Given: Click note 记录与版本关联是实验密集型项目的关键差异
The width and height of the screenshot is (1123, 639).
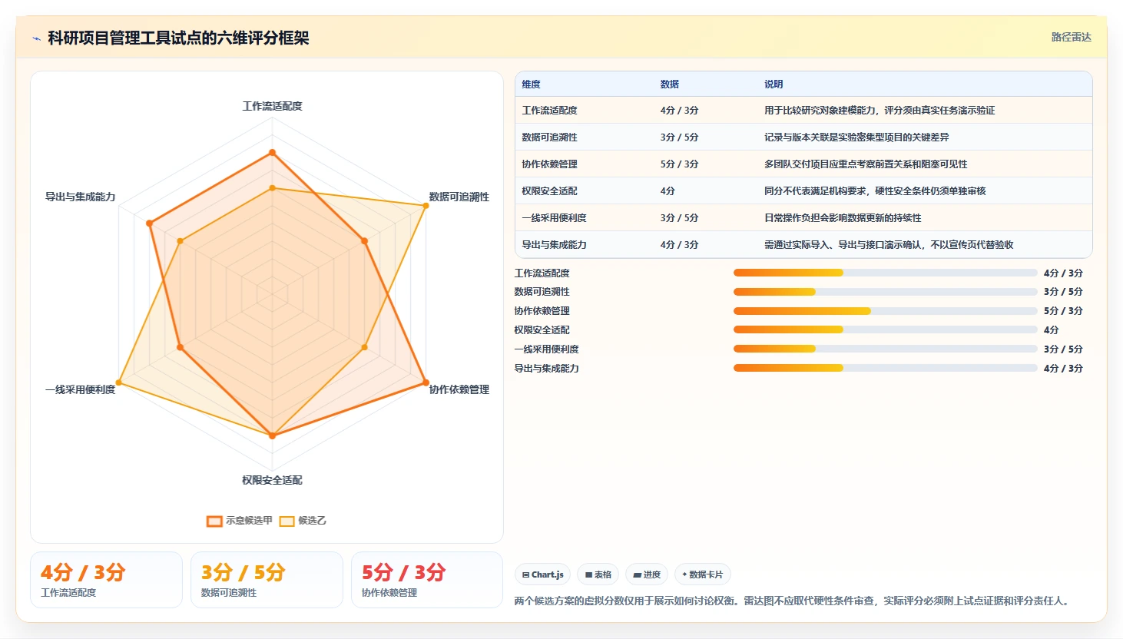Looking at the screenshot, I should pos(856,137).
